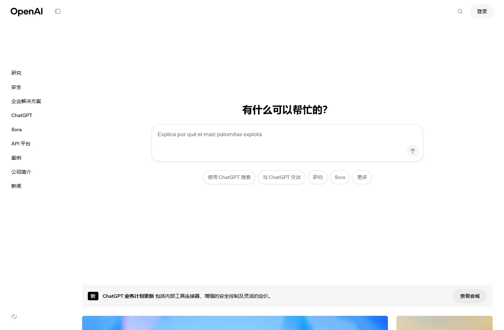Click the 查看套餐 button
Screen dimensions: 504x330
click(470, 296)
